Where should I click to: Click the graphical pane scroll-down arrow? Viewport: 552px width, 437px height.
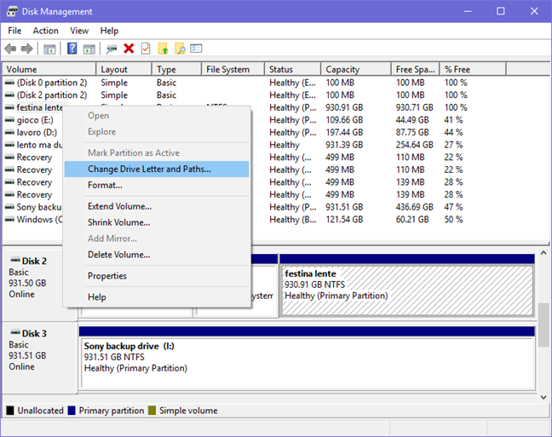(543, 397)
